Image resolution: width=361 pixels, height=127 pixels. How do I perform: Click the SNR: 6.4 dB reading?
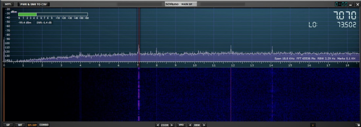click(44, 23)
